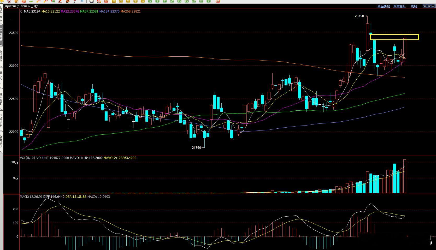Open the 新闻资讯 sidebar tab
Viewport: 436px width, 250px height.
[1, 142]
